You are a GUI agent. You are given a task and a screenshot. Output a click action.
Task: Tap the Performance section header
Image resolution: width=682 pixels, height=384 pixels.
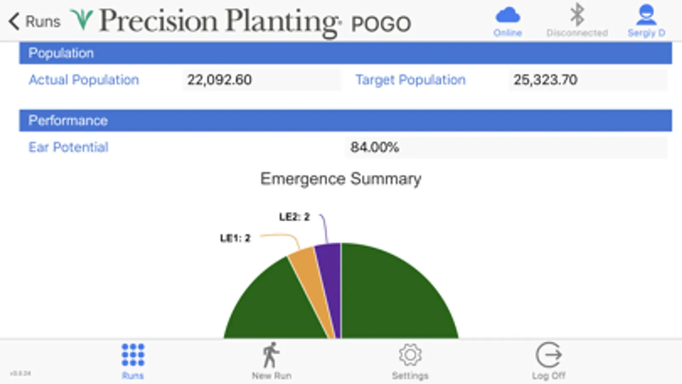(345, 120)
